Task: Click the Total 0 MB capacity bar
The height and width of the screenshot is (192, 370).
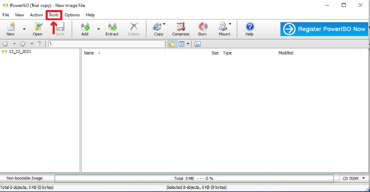Action: point(194,178)
